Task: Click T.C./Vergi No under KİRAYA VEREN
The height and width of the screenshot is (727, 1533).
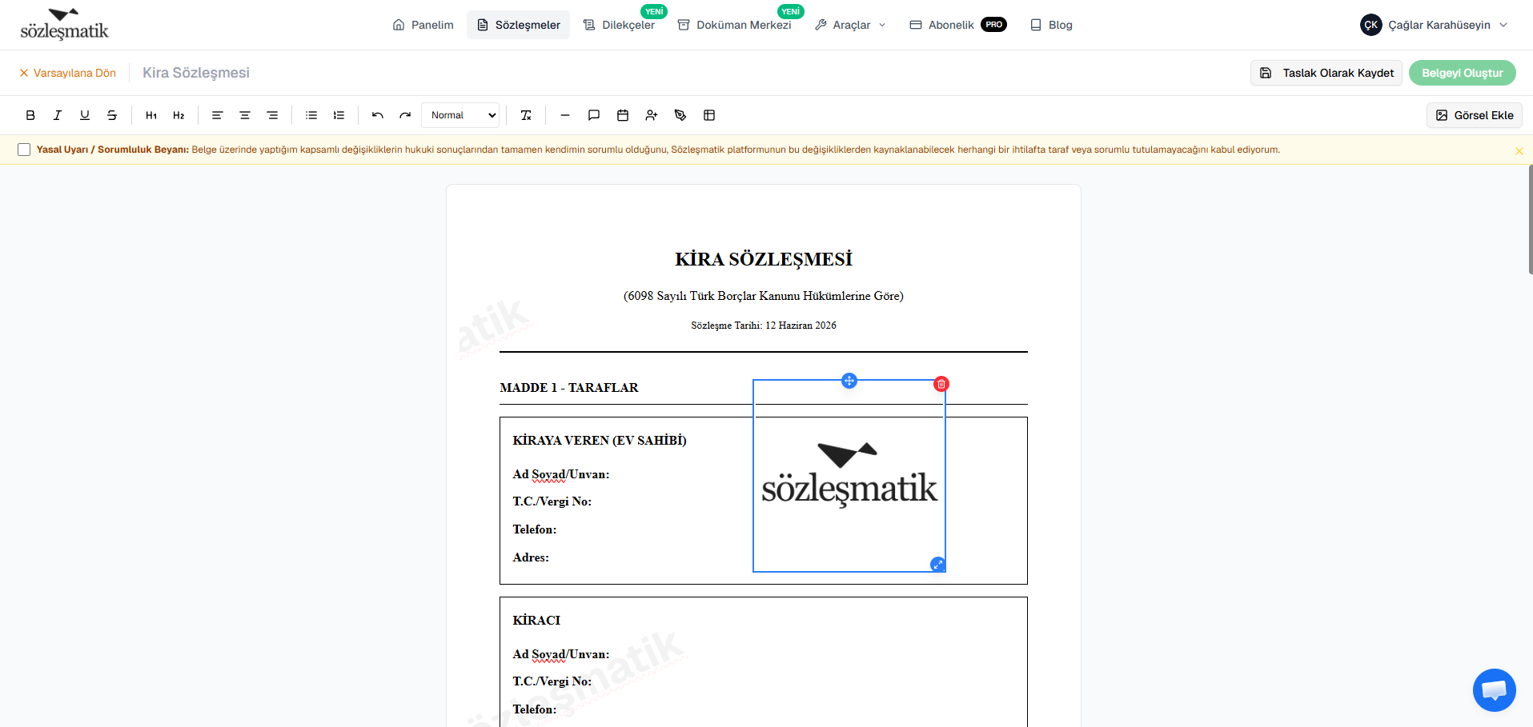Action: coord(552,501)
